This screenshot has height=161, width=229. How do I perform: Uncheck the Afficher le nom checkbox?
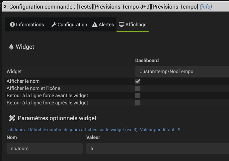(138, 81)
